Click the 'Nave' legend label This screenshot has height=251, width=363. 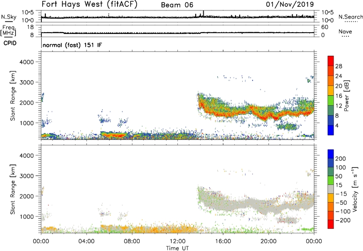click(x=345, y=31)
